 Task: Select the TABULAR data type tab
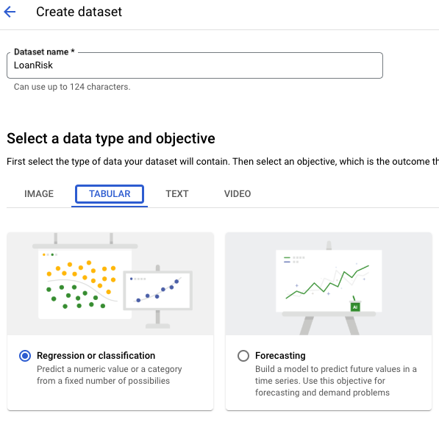pos(110,193)
